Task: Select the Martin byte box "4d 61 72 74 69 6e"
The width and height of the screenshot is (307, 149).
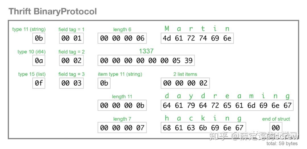Action: (197, 38)
